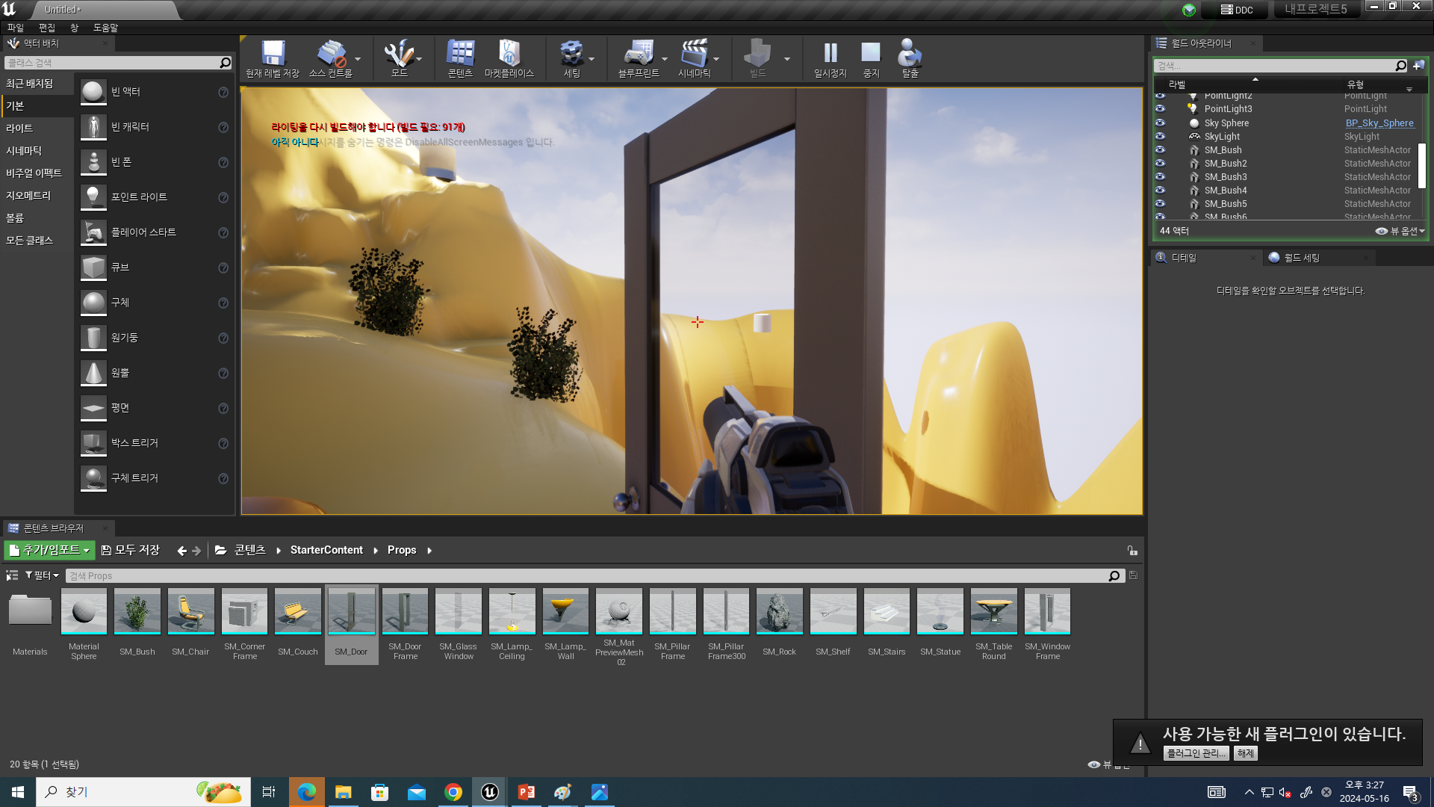Click the Eject player icon
The image size is (1434, 807).
(x=909, y=54)
